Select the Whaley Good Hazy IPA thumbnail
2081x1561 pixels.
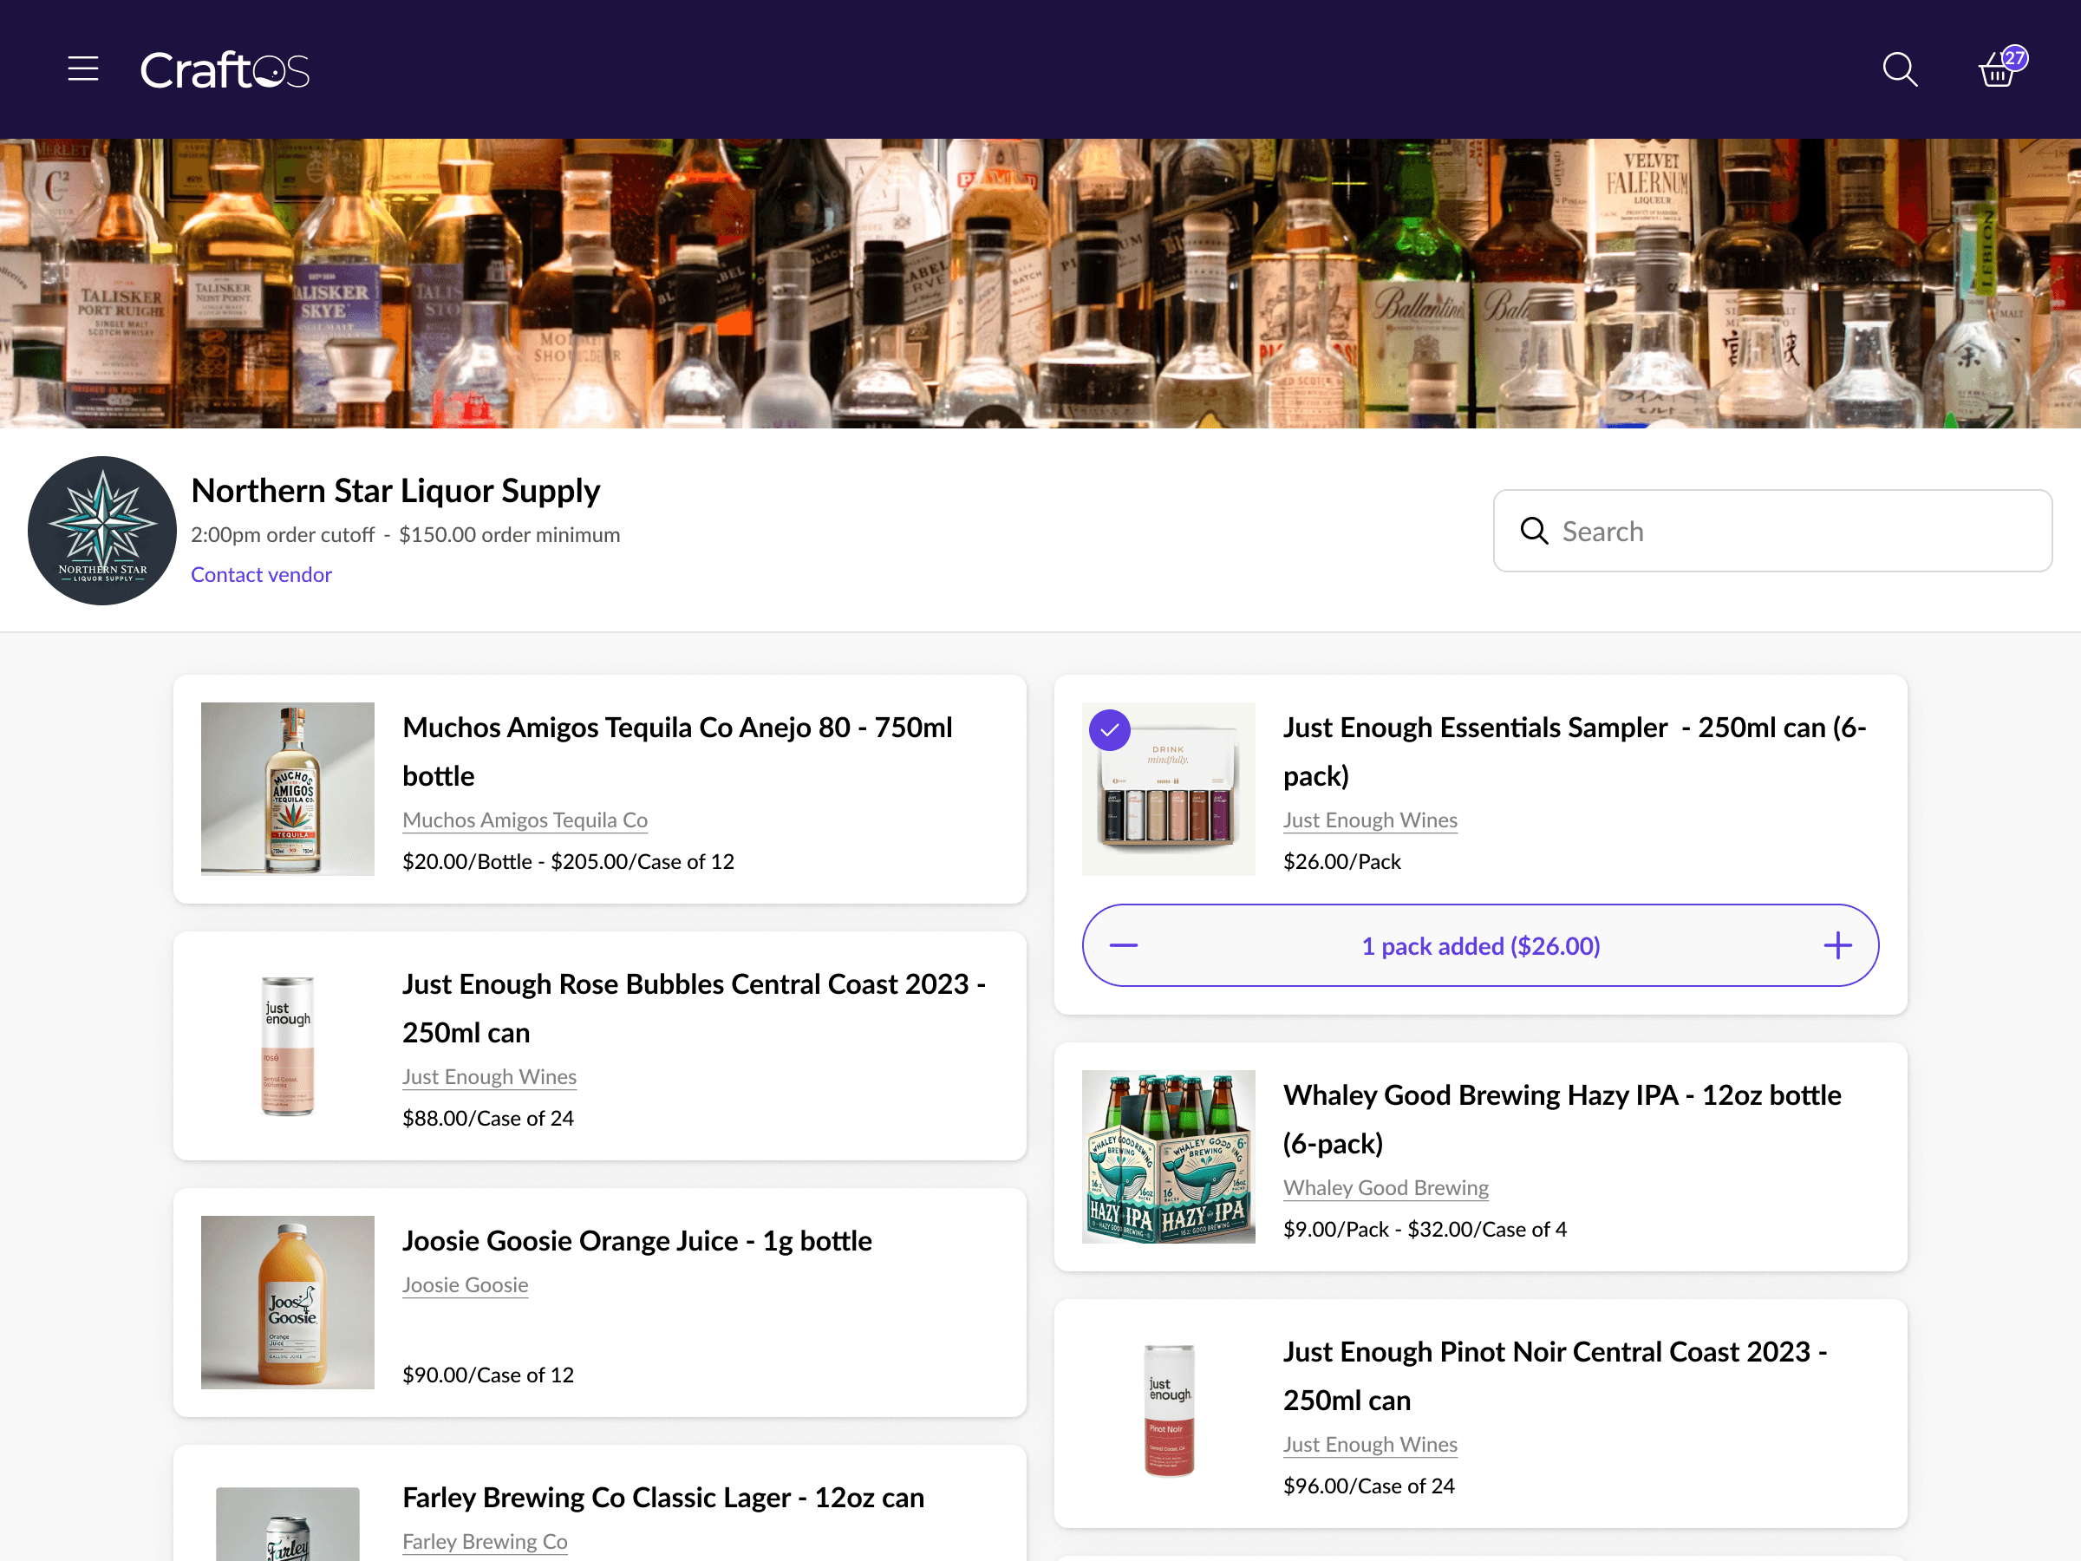pos(1167,1156)
